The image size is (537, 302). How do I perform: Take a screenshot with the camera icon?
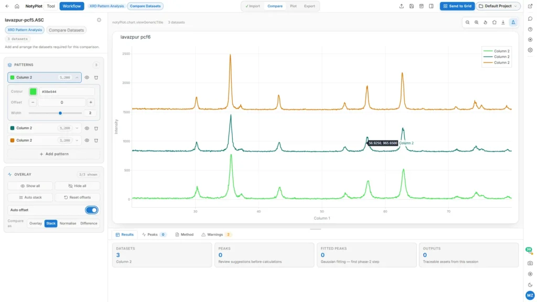tap(530, 263)
